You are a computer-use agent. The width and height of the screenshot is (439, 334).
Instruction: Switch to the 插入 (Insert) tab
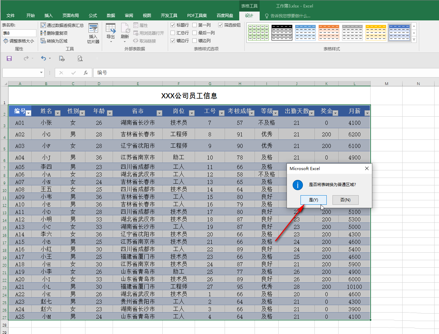click(49, 16)
